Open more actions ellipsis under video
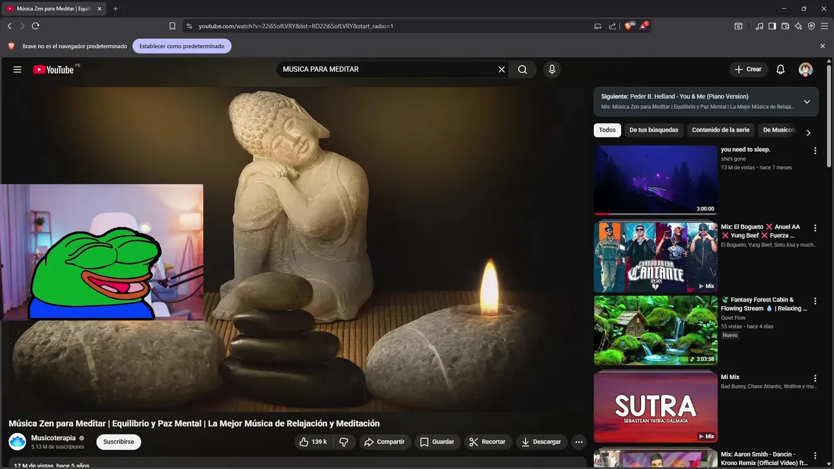 point(579,442)
